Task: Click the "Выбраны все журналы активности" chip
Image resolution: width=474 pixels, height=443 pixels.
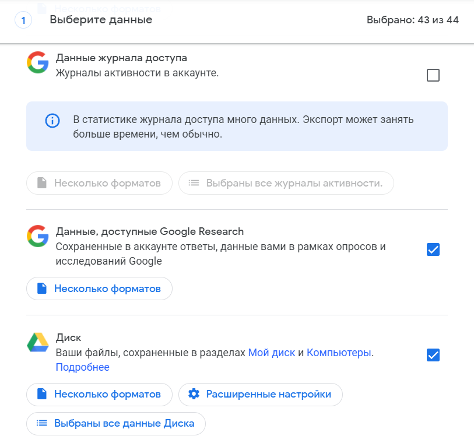Action: coord(286,183)
